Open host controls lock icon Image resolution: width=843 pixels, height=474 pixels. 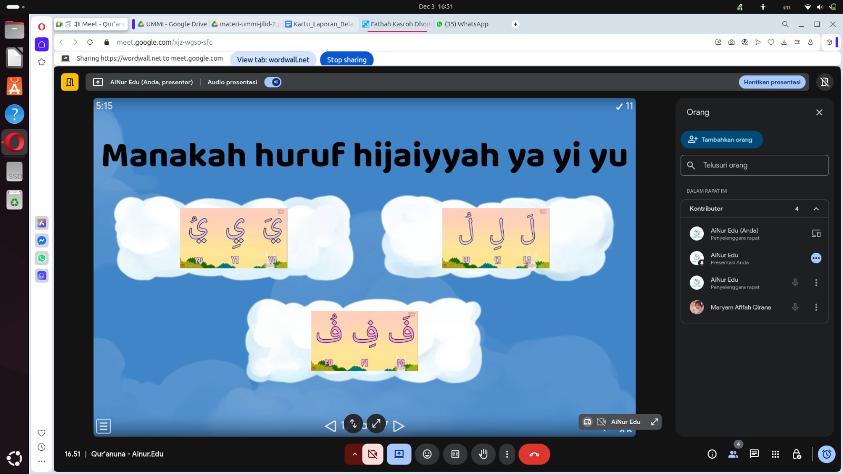coord(796,454)
